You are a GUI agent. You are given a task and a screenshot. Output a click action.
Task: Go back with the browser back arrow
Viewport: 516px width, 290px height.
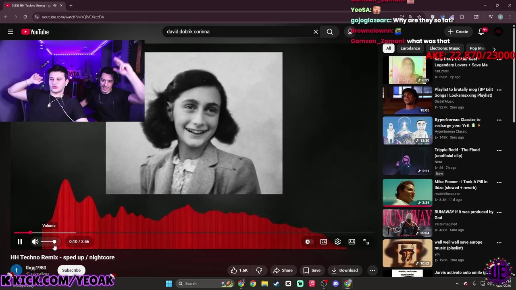pos(6,17)
